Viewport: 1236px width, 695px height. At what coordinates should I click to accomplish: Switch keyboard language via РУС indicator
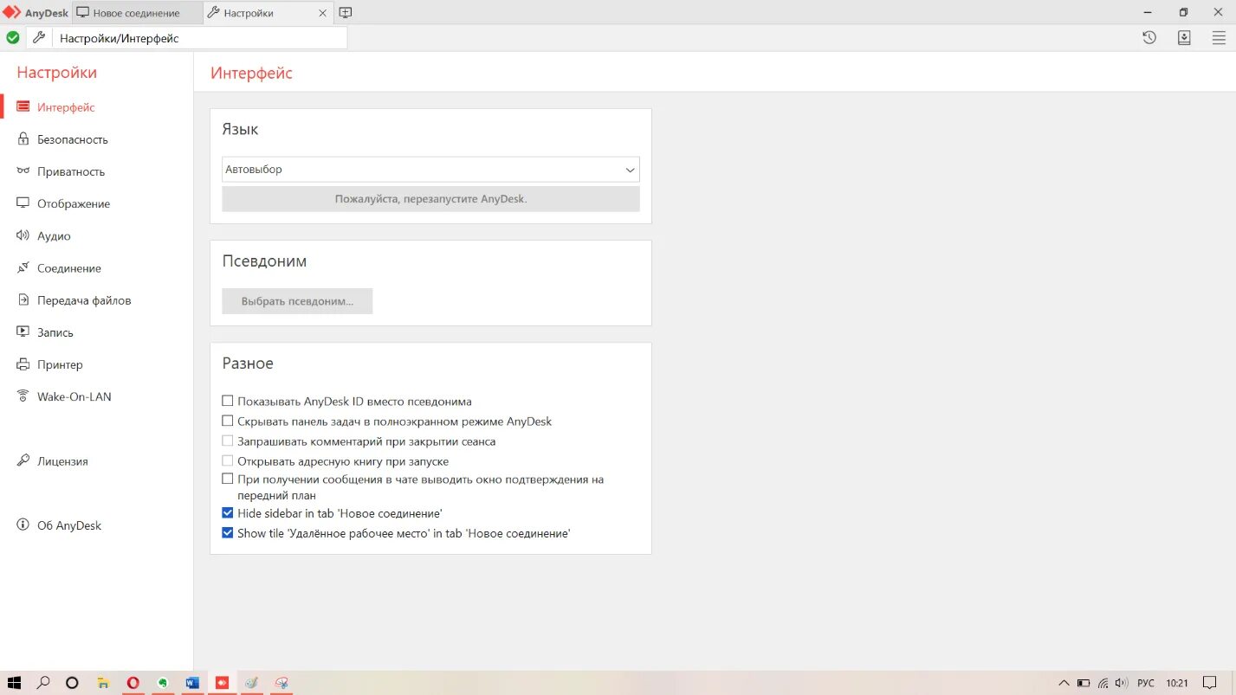[x=1146, y=683]
